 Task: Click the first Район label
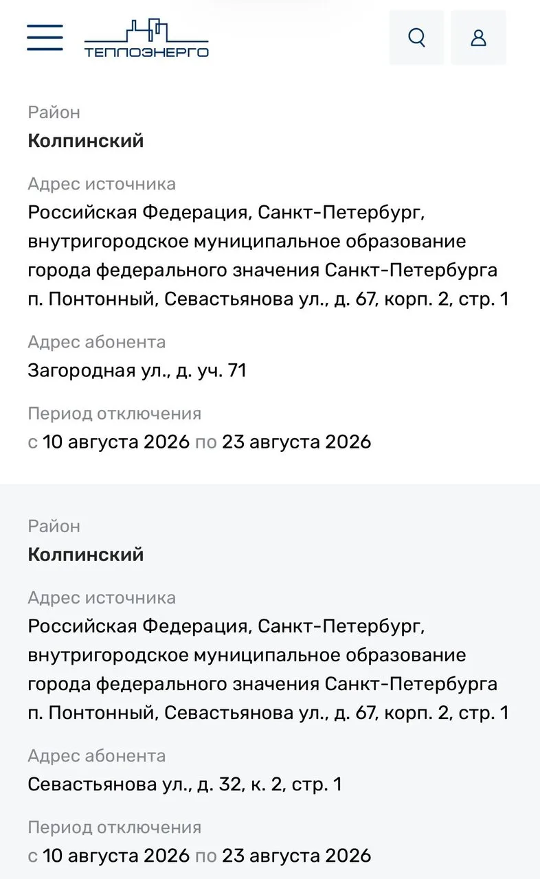tap(54, 113)
